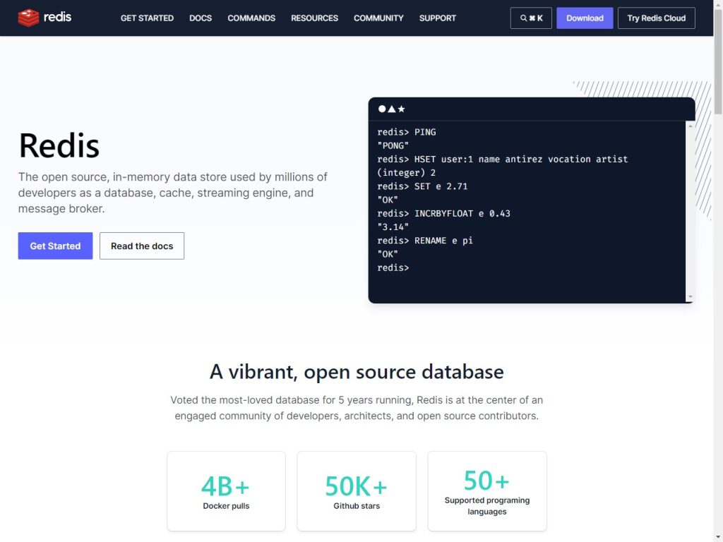723x542 pixels.
Task: Click the Get Started button
Action: tap(55, 246)
